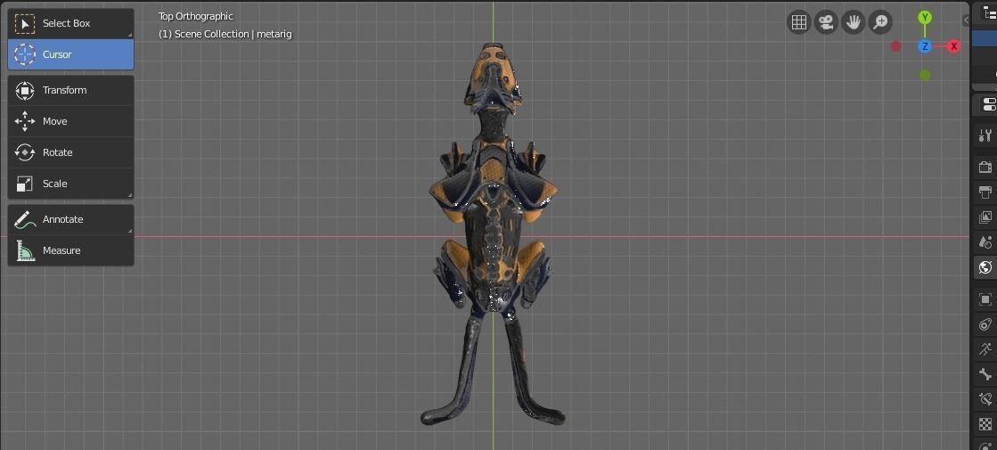997x450 pixels.
Task: Open Output properties printer tab
Action: (x=985, y=192)
